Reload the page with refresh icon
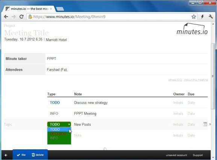 21,17
